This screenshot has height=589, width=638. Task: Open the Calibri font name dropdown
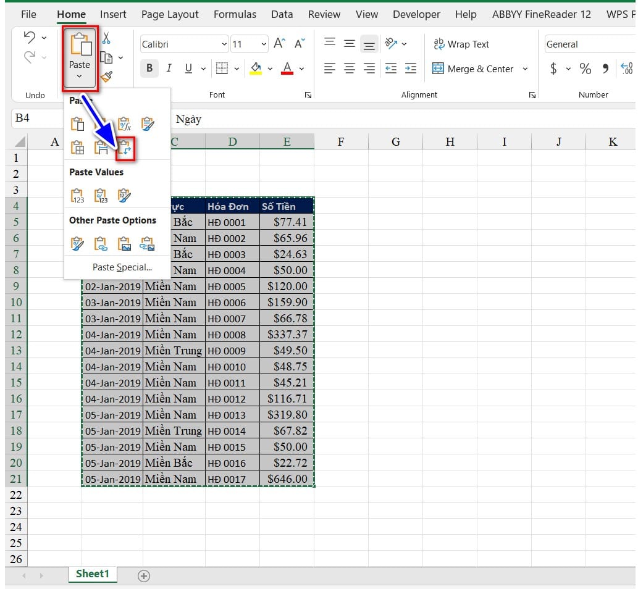pyautogui.click(x=224, y=44)
